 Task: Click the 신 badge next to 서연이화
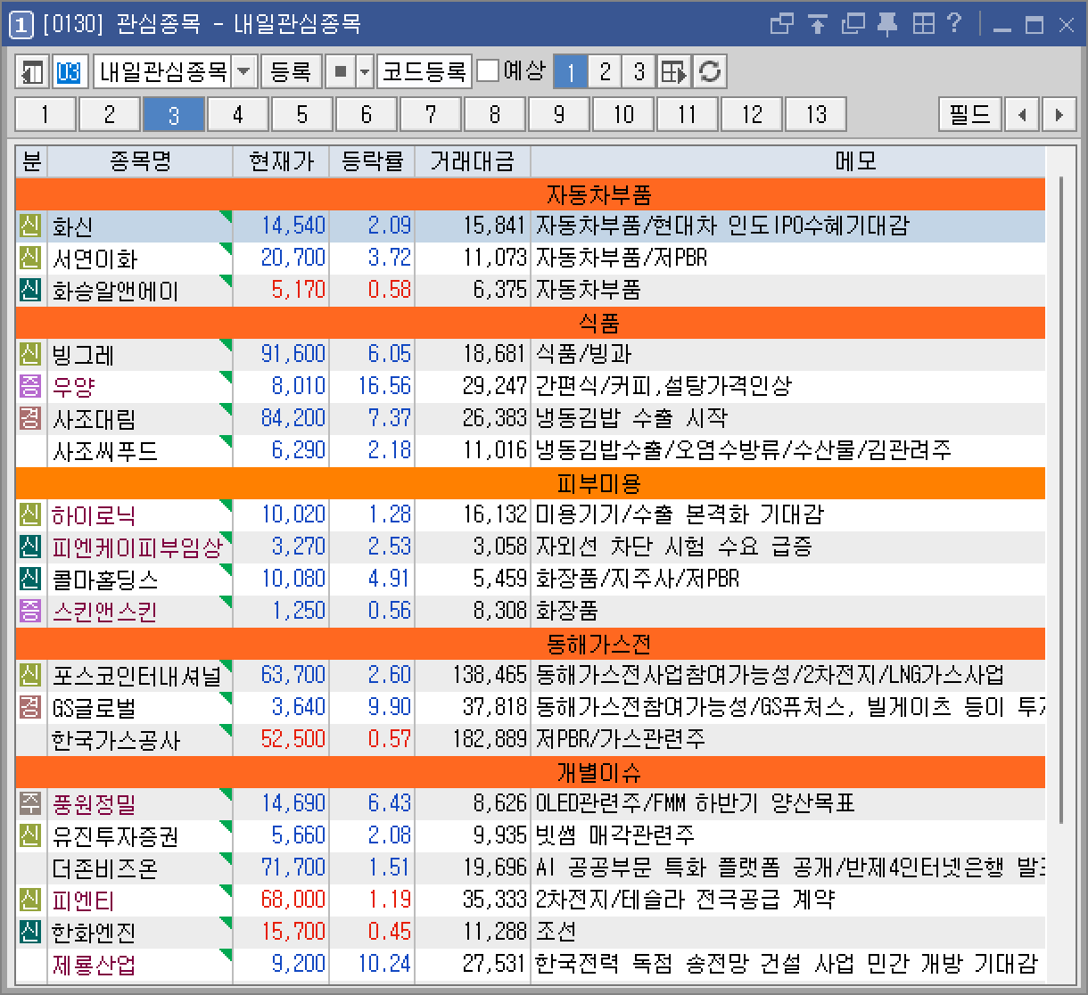30,259
